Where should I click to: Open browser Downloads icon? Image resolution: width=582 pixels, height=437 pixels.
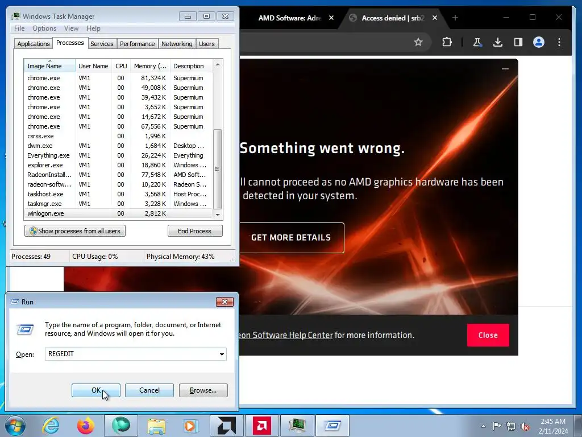[x=498, y=42]
